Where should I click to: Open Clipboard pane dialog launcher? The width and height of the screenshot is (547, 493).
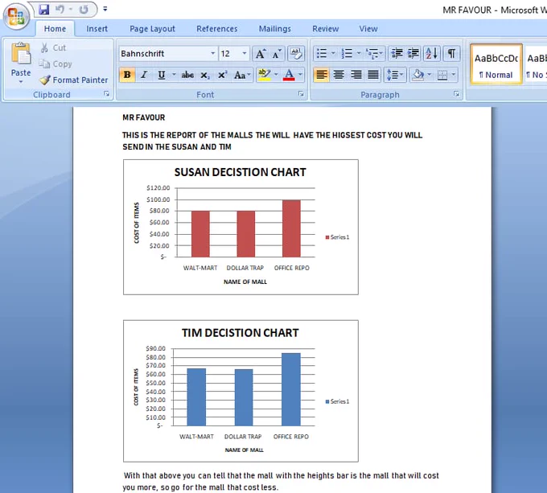click(x=107, y=94)
